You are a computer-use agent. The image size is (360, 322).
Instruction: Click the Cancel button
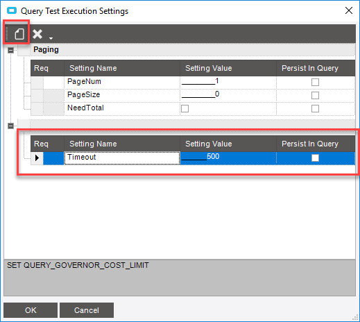[x=87, y=310]
